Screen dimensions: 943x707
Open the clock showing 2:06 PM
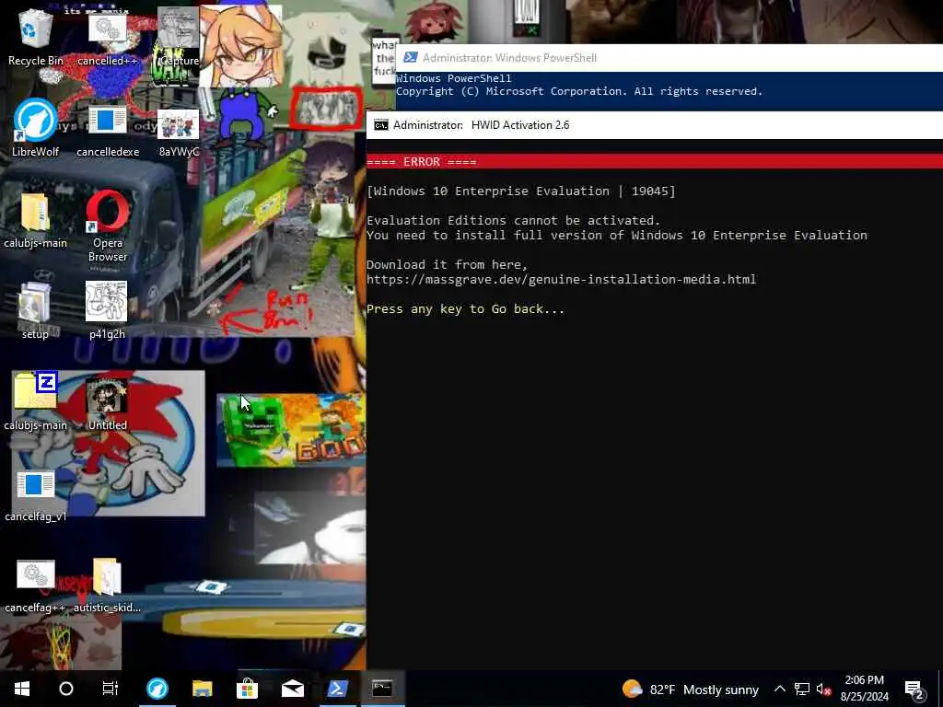coord(864,689)
